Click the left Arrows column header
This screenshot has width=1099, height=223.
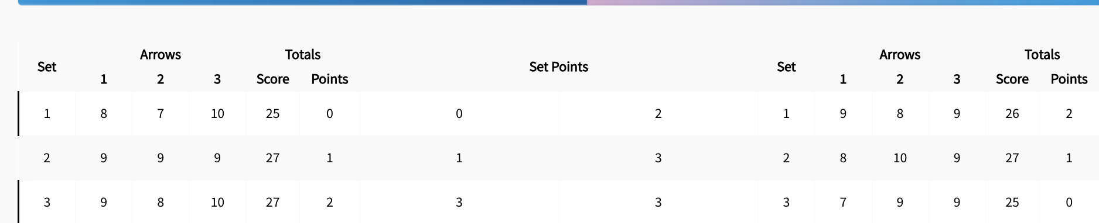point(161,55)
